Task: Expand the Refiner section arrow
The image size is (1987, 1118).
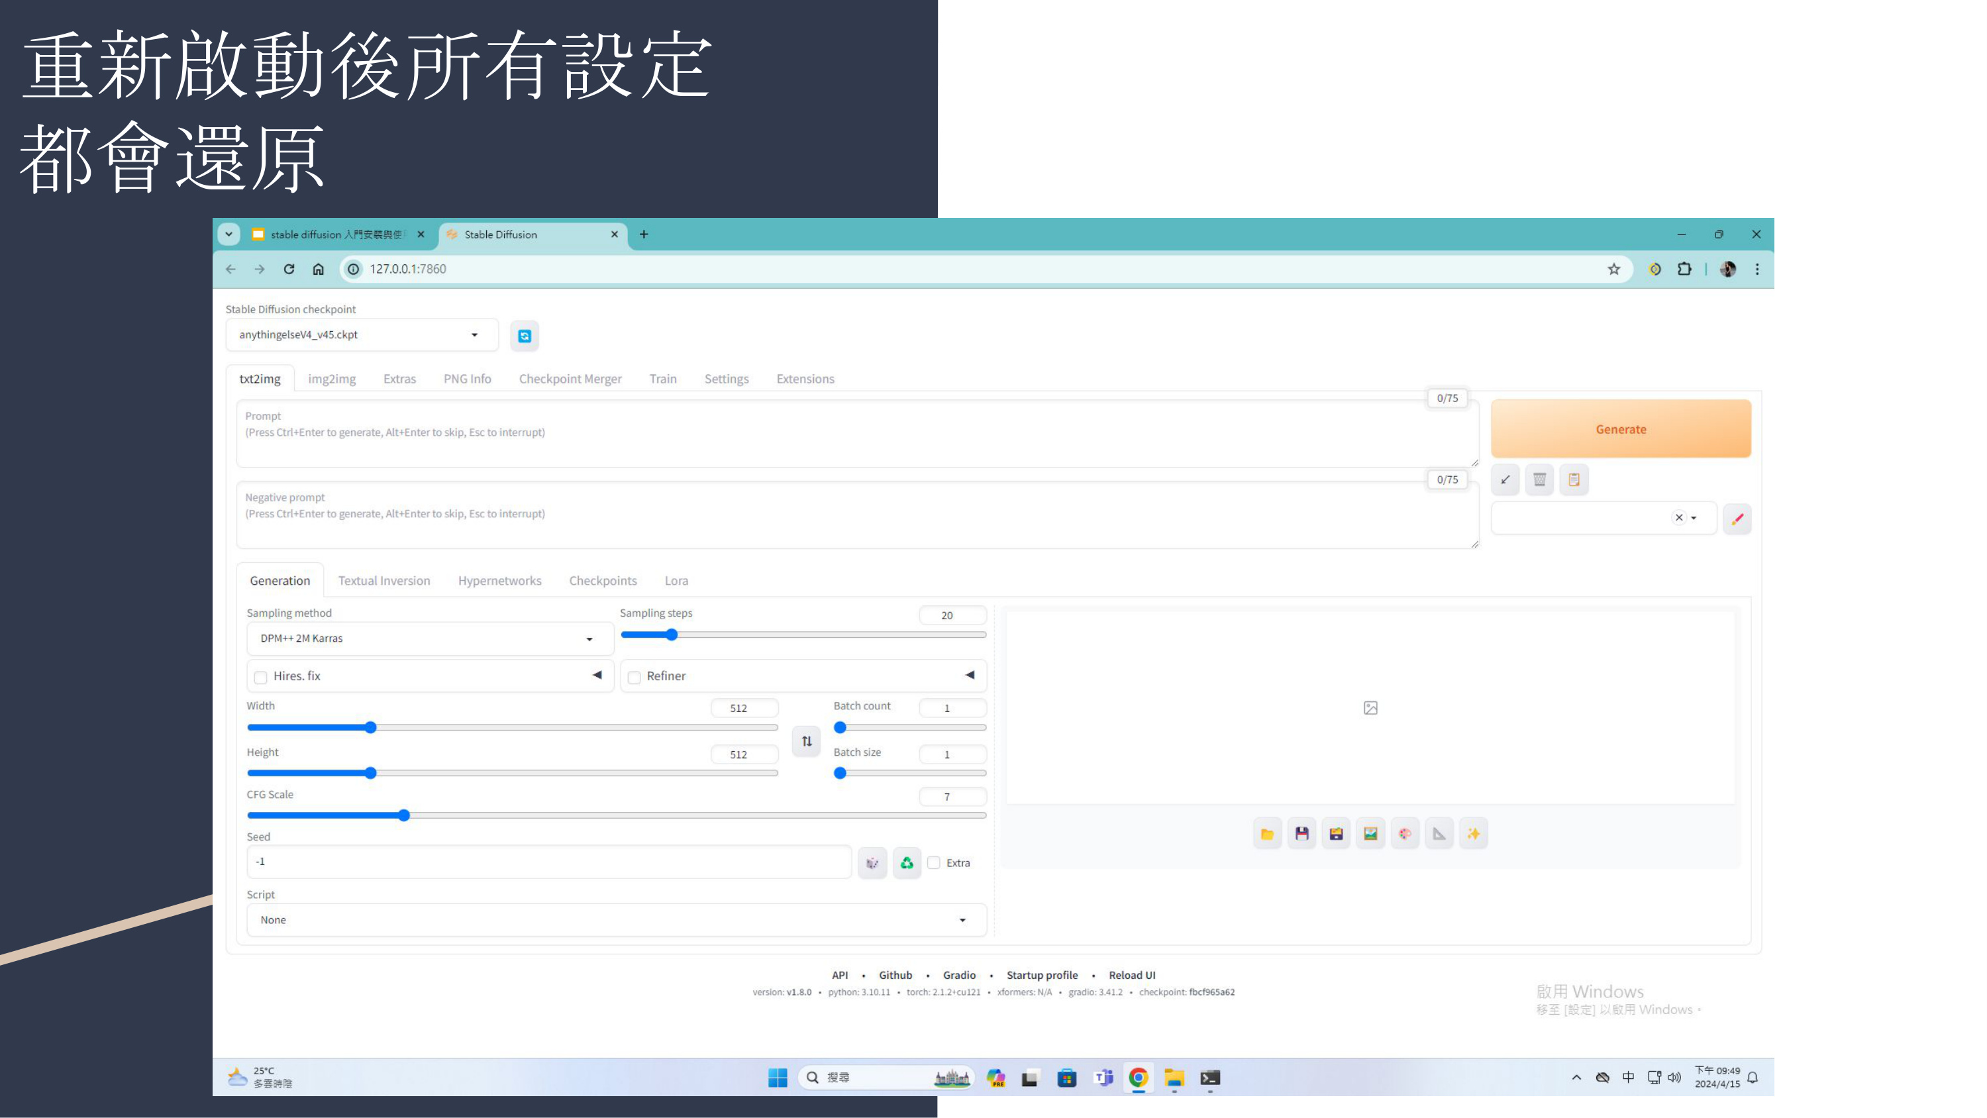Action: coord(970,675)
